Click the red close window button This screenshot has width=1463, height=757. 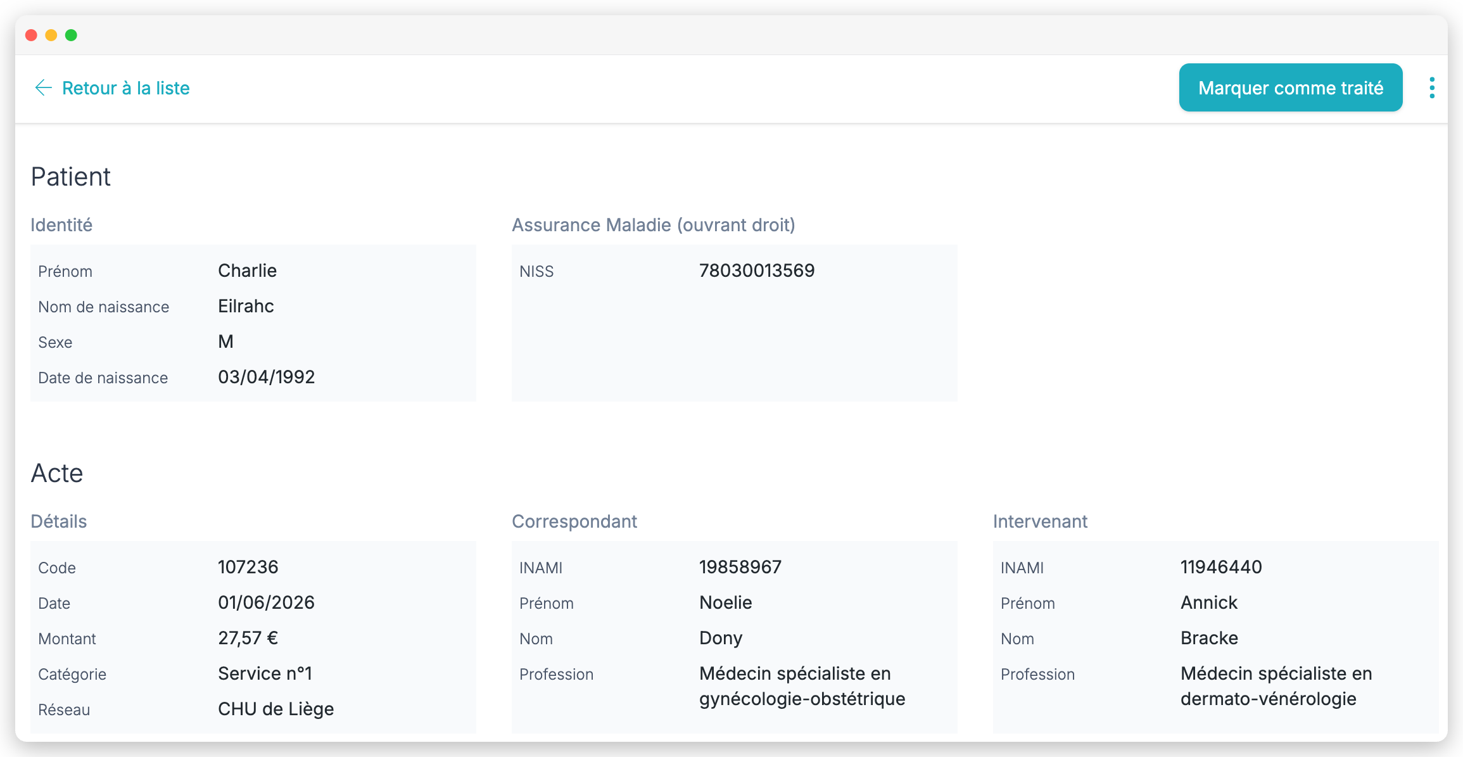pos(31,35)
